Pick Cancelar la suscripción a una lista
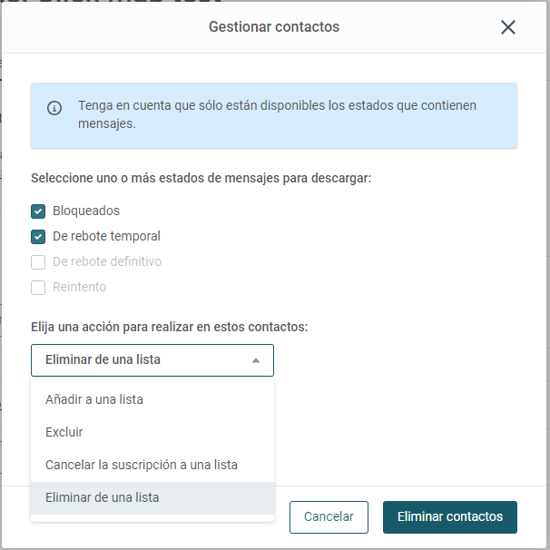This screenshot has width=550, height=550. tap(152, 465)
